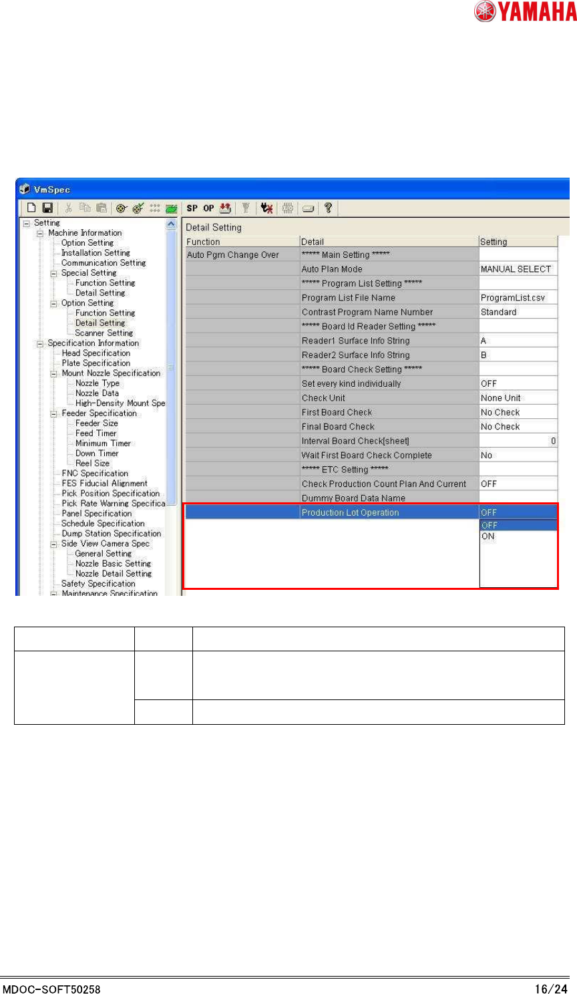Click the ProgramList.csv setting cell
Viewport: 577px width, 994px height.
[x=518, y=298]
